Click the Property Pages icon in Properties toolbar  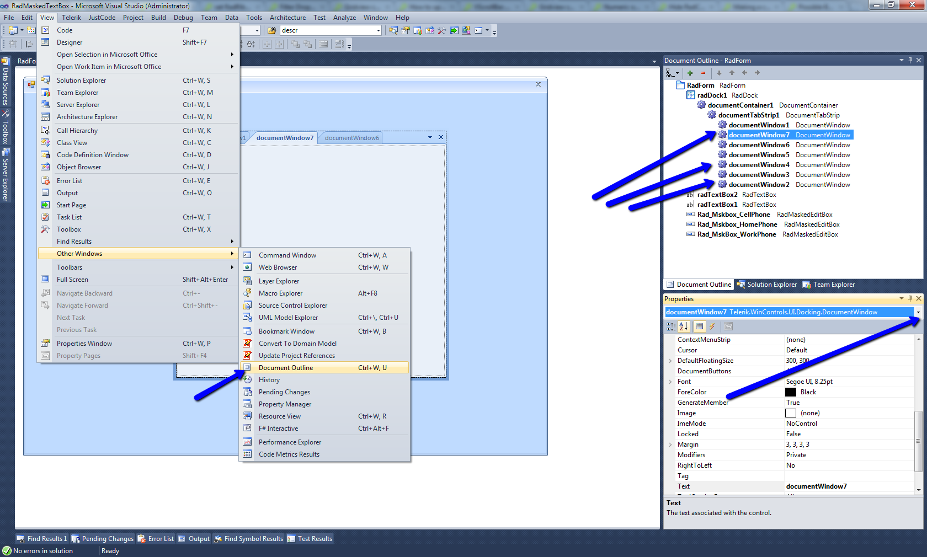tap(728, 326)
